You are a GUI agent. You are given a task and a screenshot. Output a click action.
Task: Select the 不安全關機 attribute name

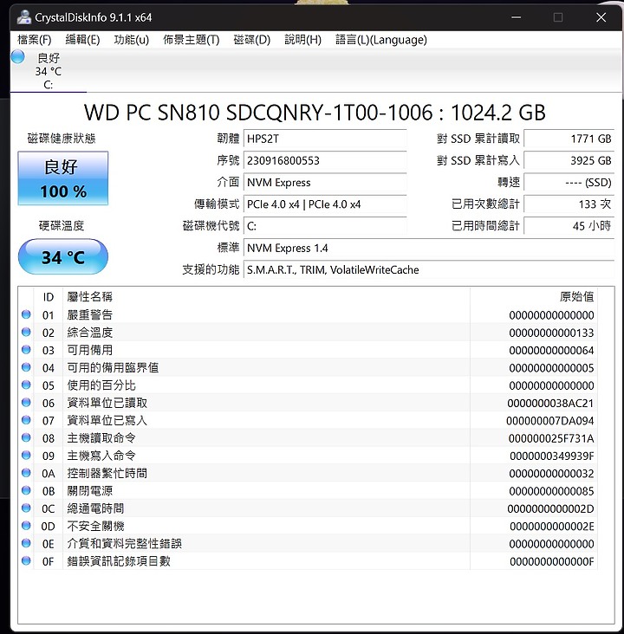coord(95,526)
